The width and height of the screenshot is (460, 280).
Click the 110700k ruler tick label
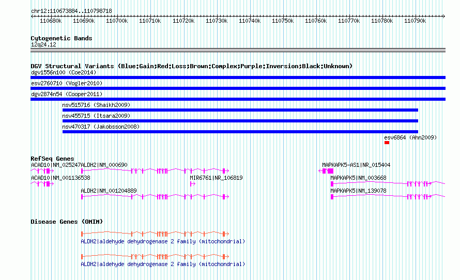pos(117,21)
